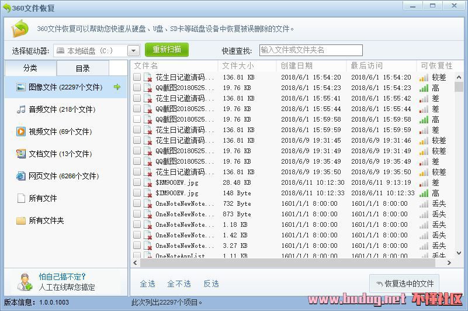The image size is (468, 311).
Task: Switch to the 分类 tab
Action: (x=30, y=68)
